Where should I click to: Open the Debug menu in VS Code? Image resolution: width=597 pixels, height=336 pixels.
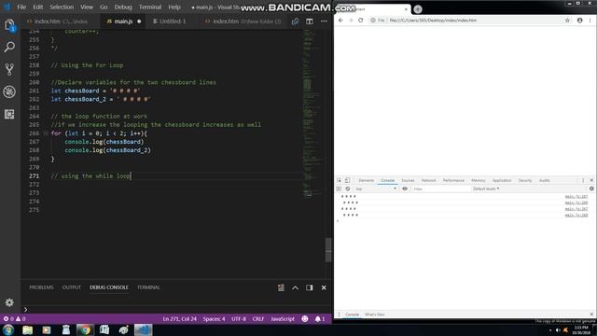point(123,7)
